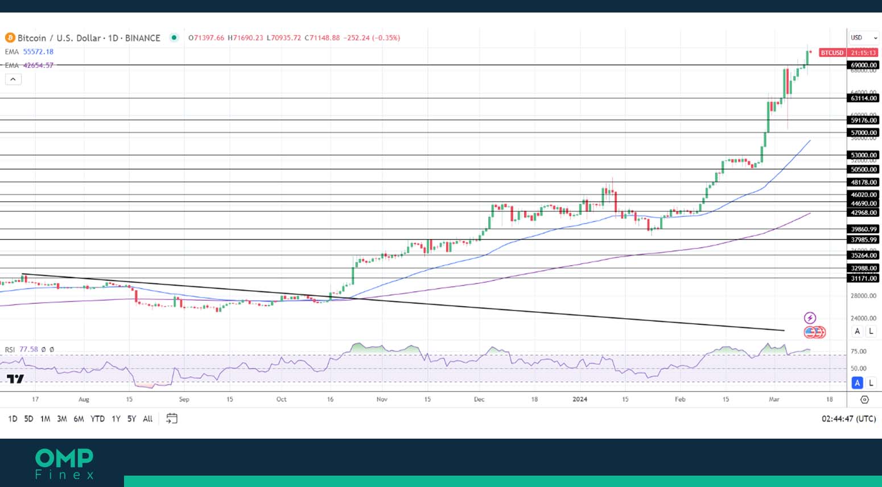Click the 53000.00 horizontal line price label
The height and width of the screenshot is (487, 882).
coord(863,155)
